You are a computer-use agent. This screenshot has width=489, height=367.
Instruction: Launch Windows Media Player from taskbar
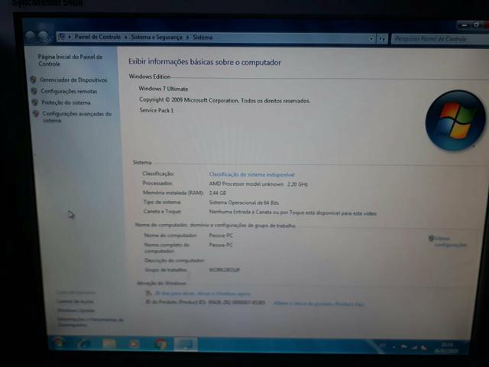pyautogui.click(x=134, y=344)
